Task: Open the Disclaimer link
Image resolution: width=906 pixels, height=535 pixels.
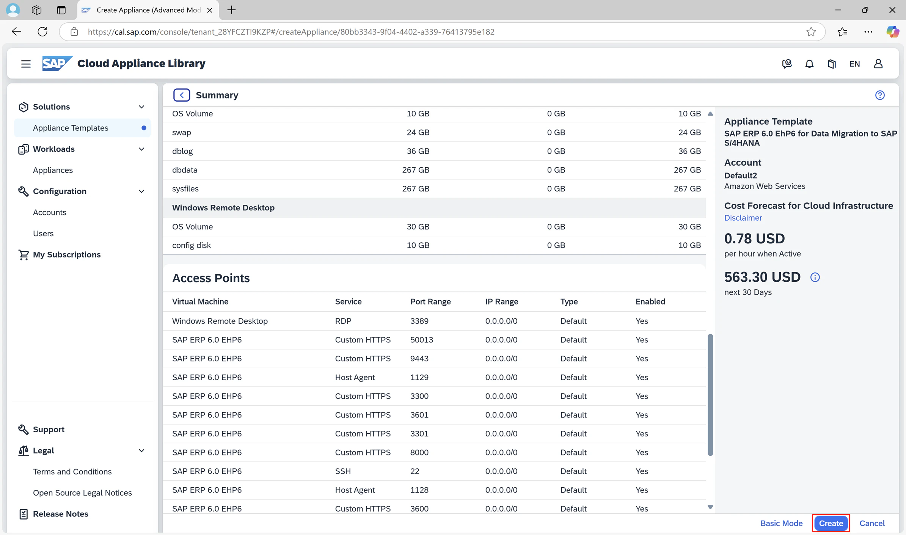Action: coord(743,218)
